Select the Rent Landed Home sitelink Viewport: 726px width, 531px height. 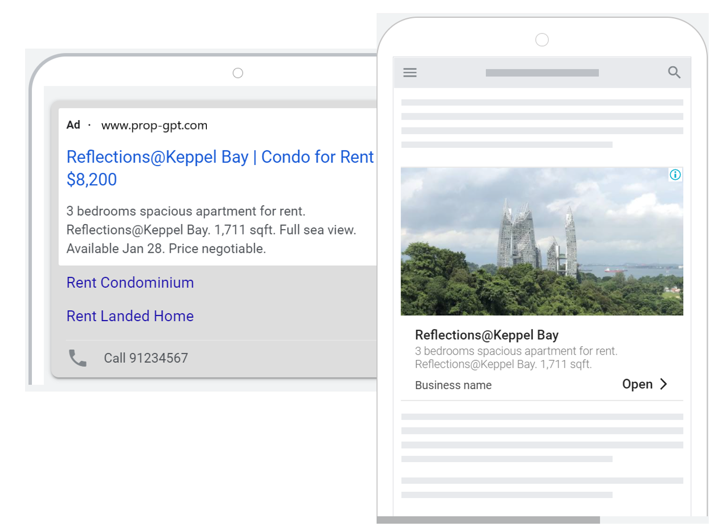coord(130,316)
